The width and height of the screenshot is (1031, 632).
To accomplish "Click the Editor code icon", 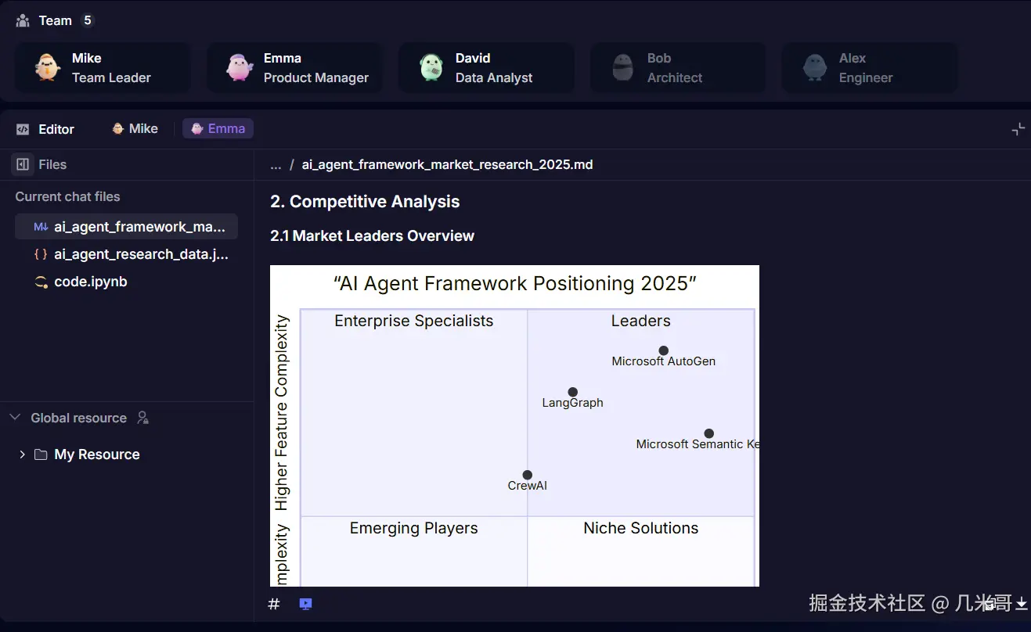I will click(23, 129).
